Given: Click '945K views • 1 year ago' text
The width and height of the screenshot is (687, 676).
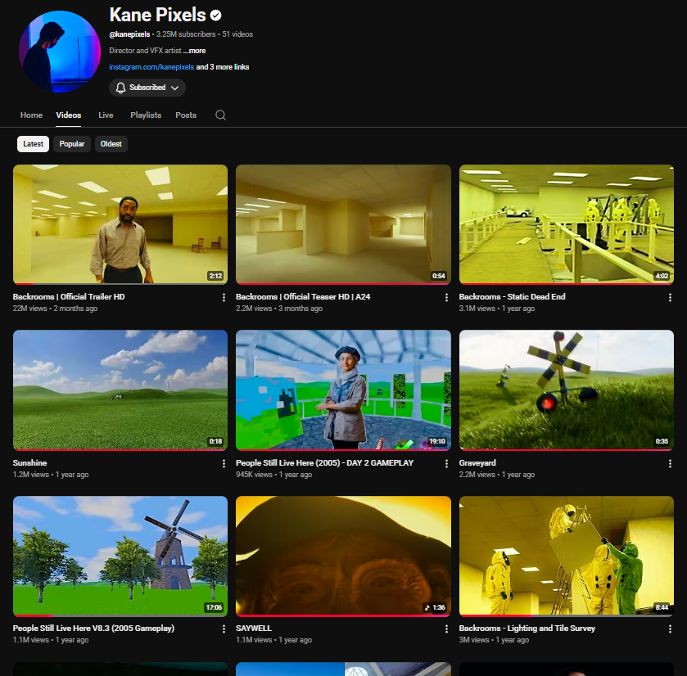Looking at the screenshot, I should tap(273, 475).
